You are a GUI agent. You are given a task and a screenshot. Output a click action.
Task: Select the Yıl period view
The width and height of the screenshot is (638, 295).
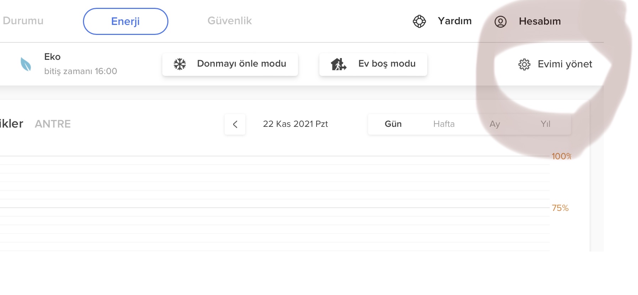tap(545, 124)
